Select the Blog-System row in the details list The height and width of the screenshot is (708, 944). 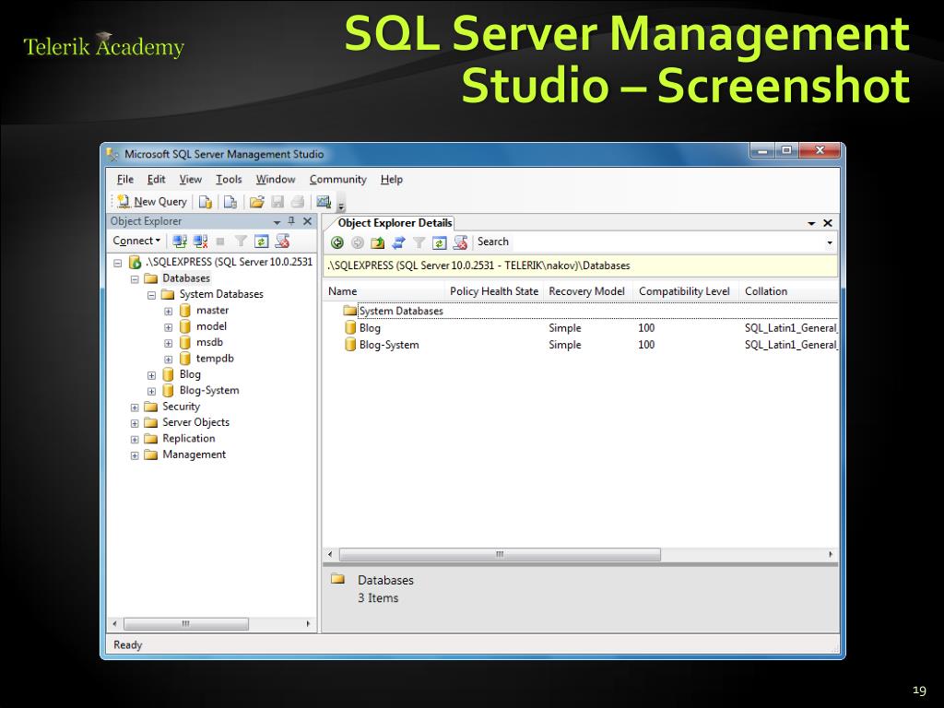(x=581, y=345)
